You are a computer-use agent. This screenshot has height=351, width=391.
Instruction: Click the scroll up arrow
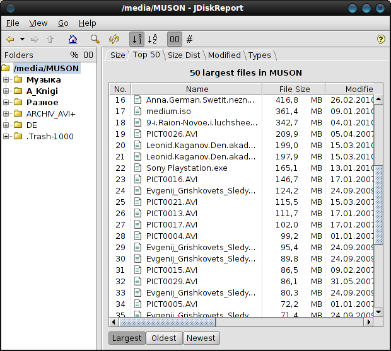click(x=378, y=99)
